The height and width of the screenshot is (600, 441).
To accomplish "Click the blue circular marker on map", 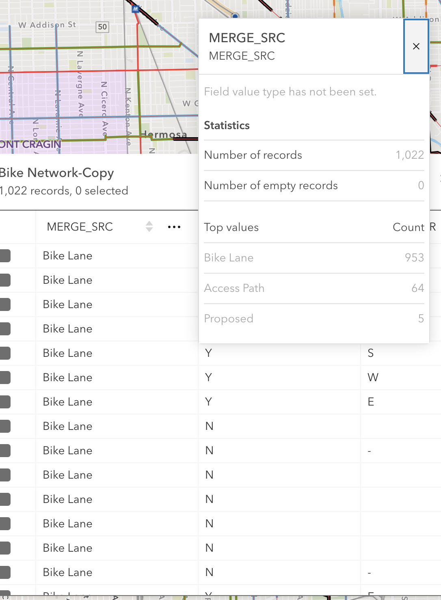I will pos(235,16).
